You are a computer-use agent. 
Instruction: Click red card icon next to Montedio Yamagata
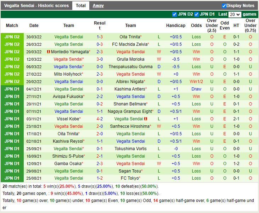tap(49, 52)
